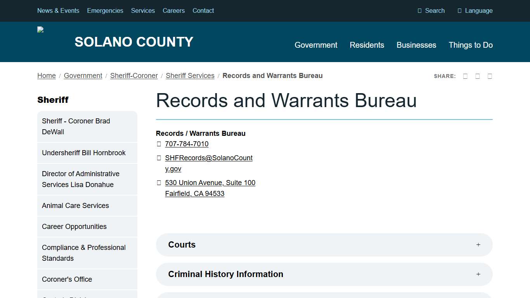Click the first share icon next to SHARE
The image size is (530, 298).
coord(465,76)
